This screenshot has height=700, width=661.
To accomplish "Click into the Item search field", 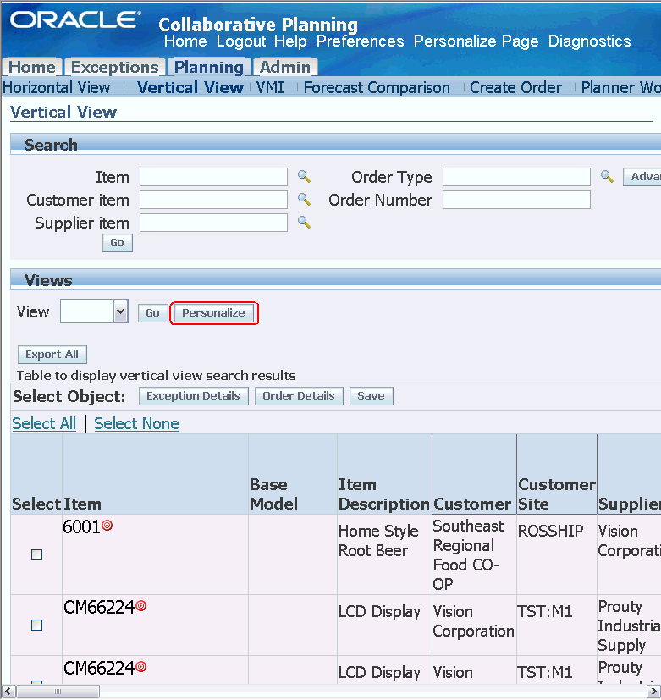I will 213,177.
